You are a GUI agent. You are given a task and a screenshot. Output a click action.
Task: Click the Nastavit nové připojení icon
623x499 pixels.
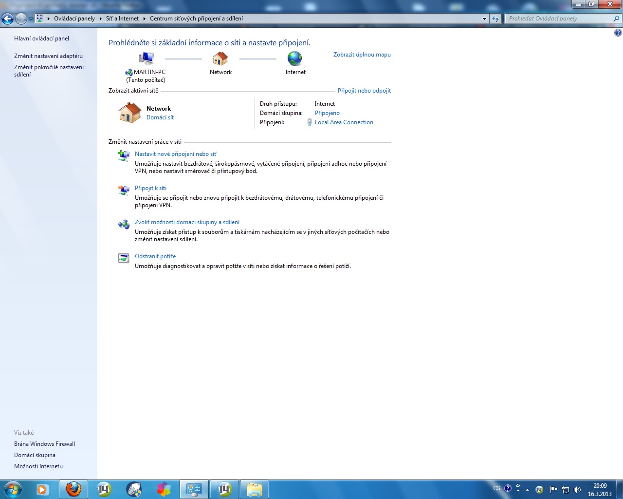(124, 155)
